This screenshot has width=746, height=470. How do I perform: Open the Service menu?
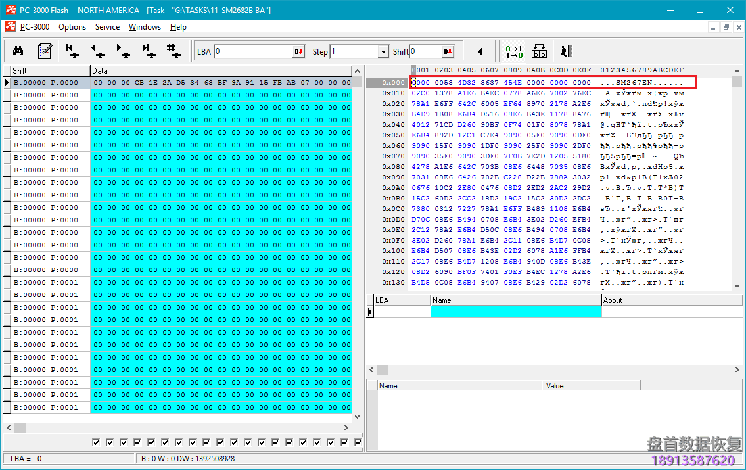107,27
